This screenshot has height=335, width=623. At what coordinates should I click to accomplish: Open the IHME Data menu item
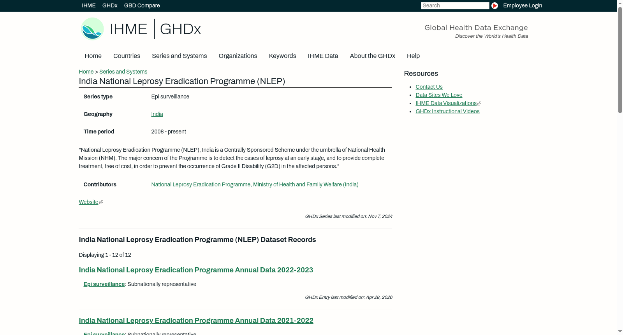tap(323, 56)
